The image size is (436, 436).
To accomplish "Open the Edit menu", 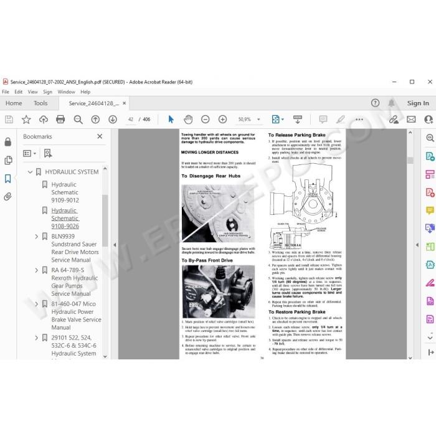I will pyautogui.click(x=18, y=92).
